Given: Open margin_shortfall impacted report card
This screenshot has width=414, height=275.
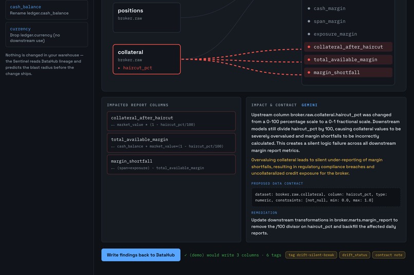Looking at the screenshot, I should click(x=171, y=164).
